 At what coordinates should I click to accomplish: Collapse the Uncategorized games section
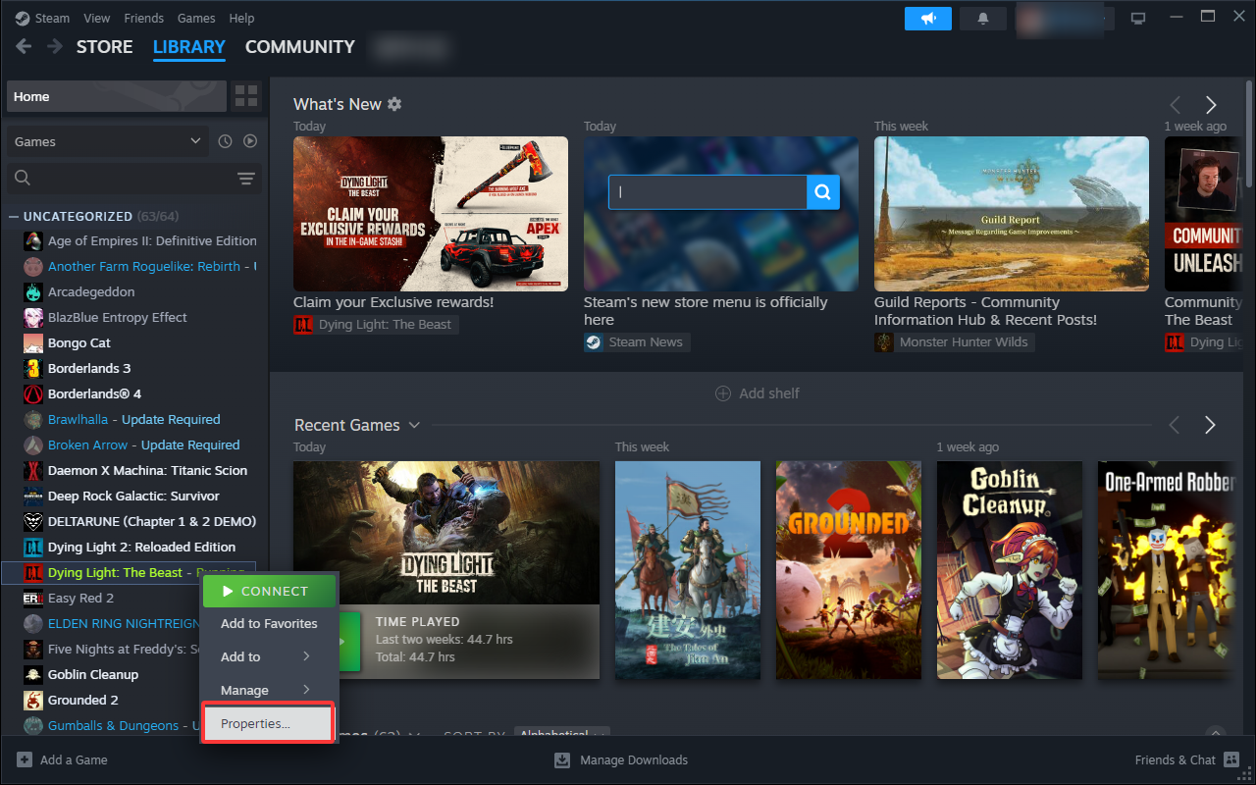pos(14,216)
